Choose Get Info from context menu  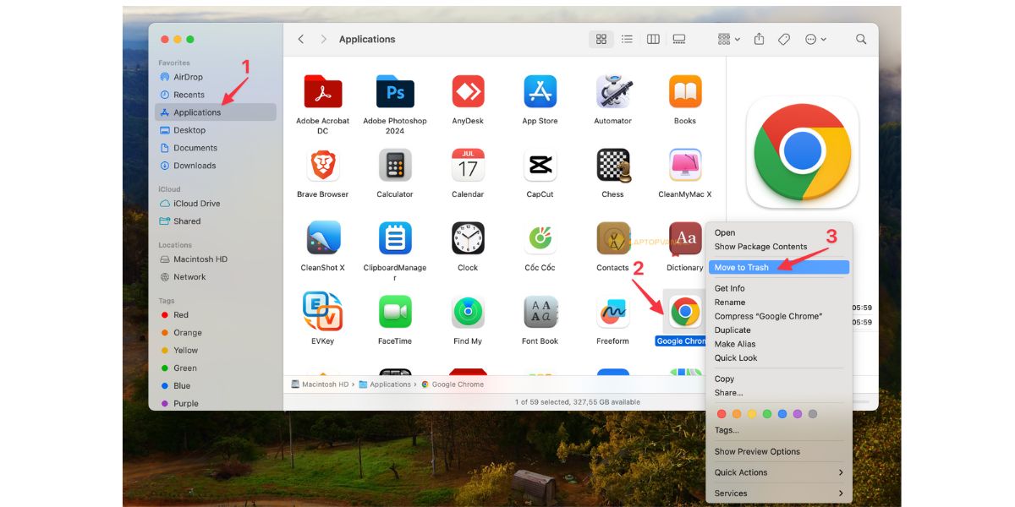click(x=779, y=288)
